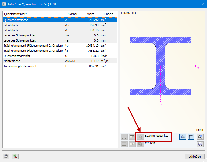This screenshot has height=162, width=207.
Task: Select the Mantelfläche row
Action: (60, 61)
